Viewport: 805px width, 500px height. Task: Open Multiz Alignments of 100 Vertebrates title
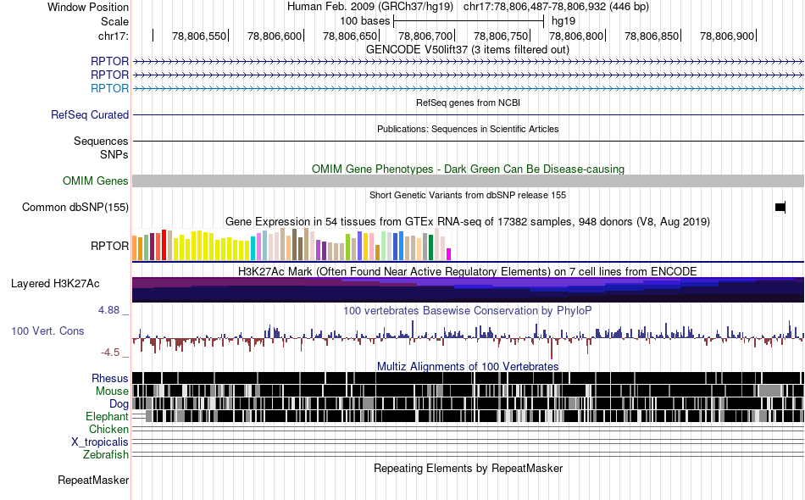click(x=468, y=367)
